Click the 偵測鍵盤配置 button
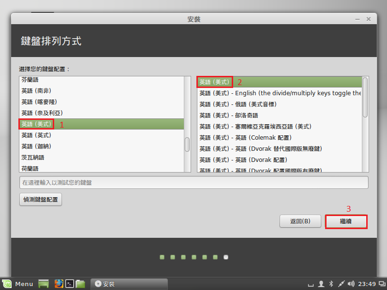This screenshot has height=290, width=387. [41, 199]
